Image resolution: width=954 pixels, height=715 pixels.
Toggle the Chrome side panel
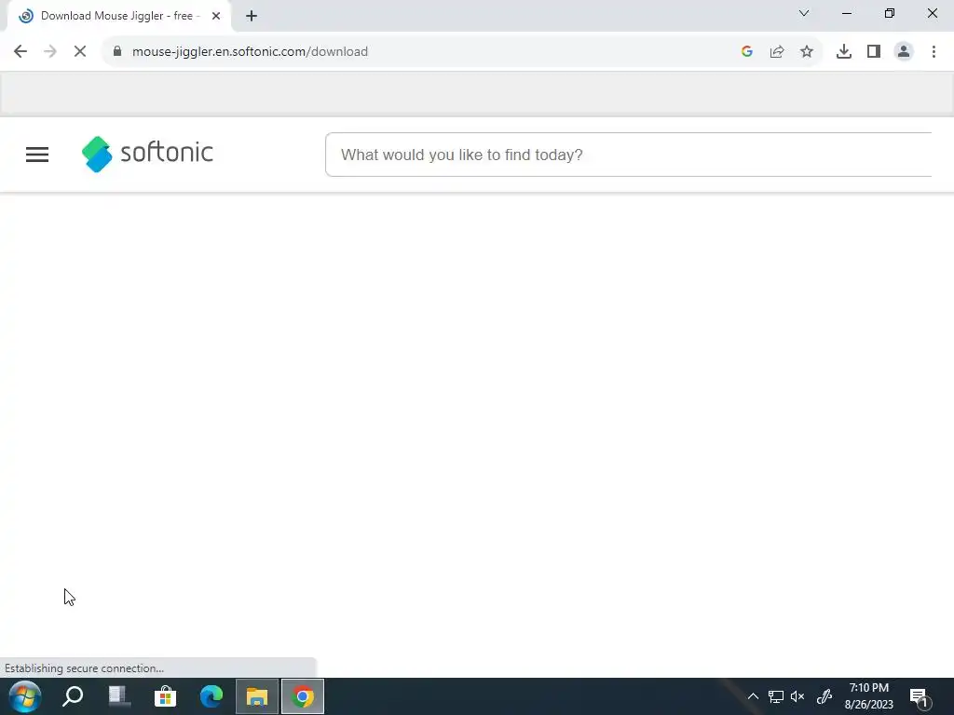pyautogui.click(x=874, y=52)
